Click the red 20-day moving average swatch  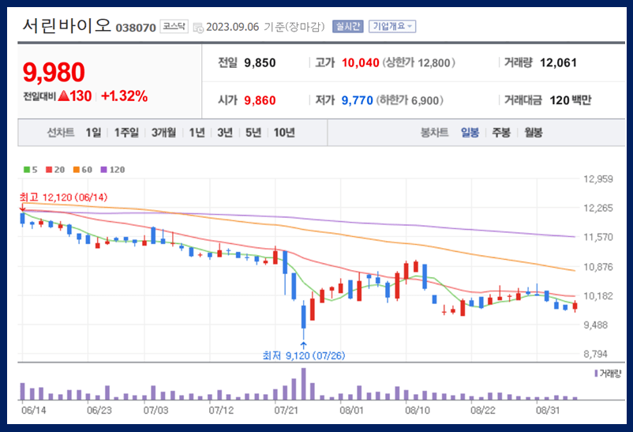(49, 170)
